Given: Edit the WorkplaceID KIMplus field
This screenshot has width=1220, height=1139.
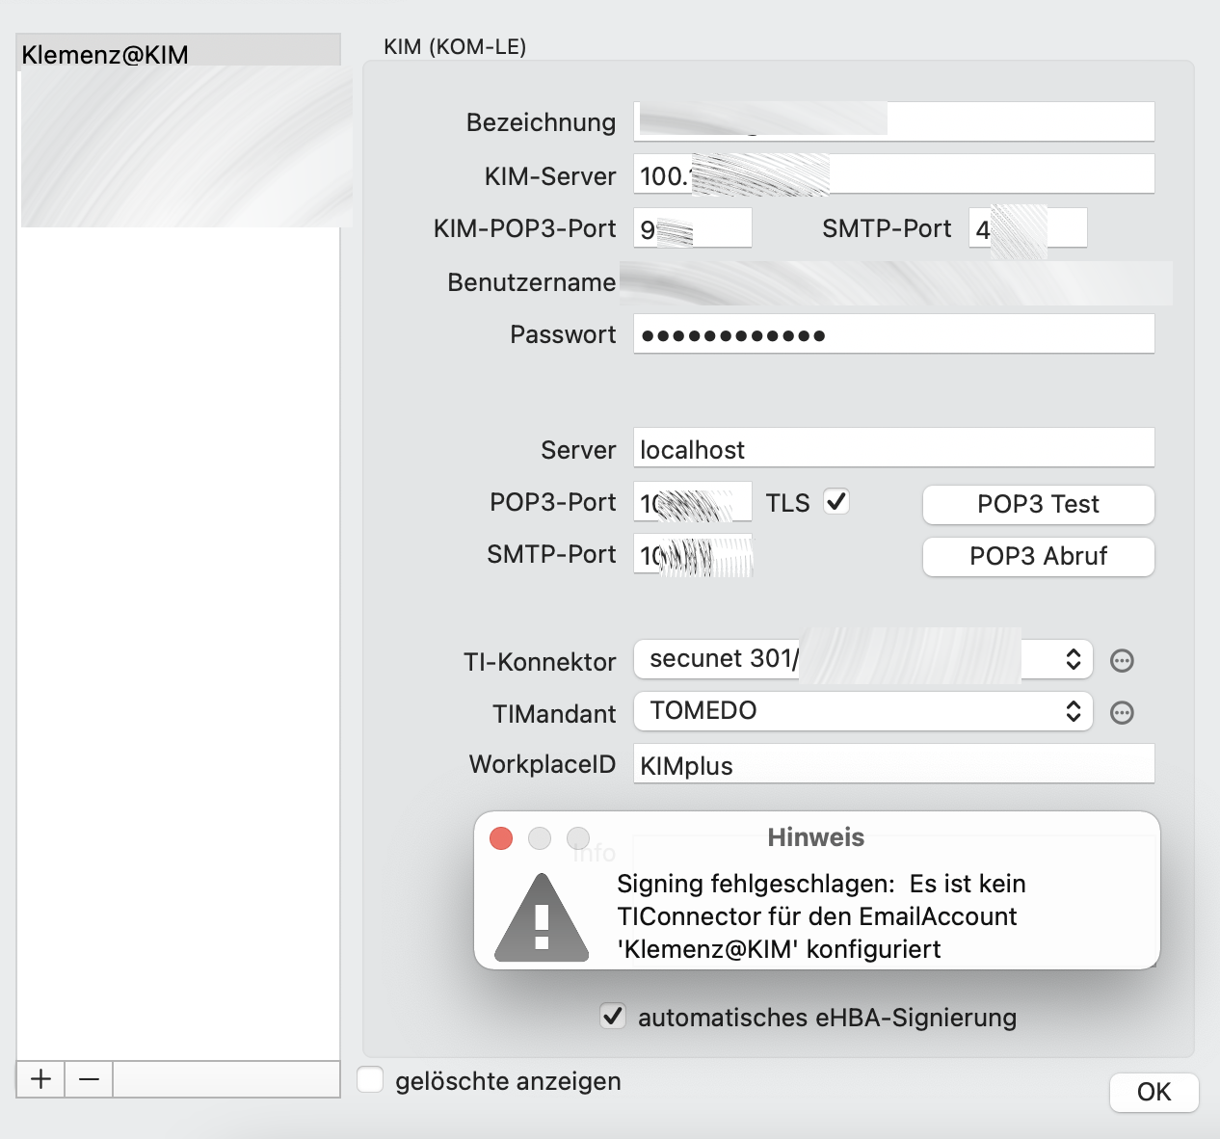Looking at the screenshot, I should point(893,764).
